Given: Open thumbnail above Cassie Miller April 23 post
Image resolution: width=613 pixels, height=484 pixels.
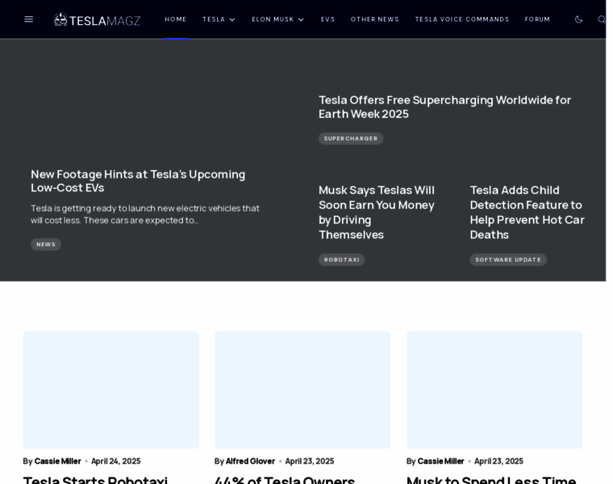Looking at the screenshot, I should [x=494, y=390].
